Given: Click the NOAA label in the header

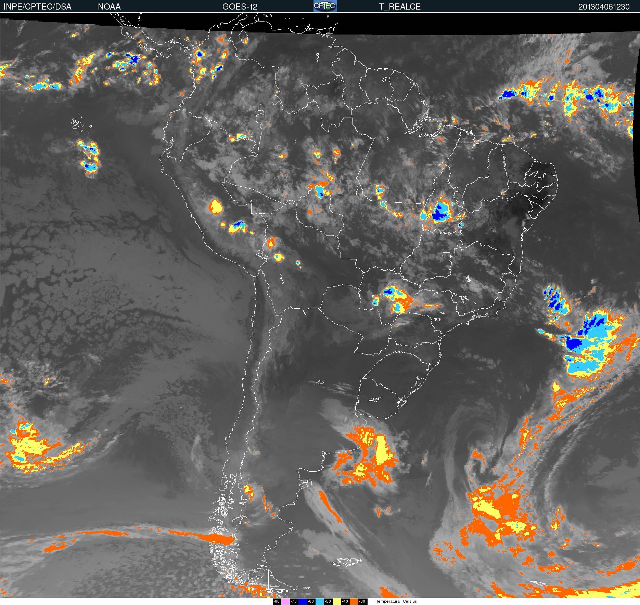Looking at the screenshot, I should coord(109,7).
